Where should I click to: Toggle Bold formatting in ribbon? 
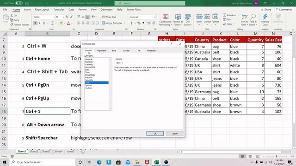[x=35, y=23]
